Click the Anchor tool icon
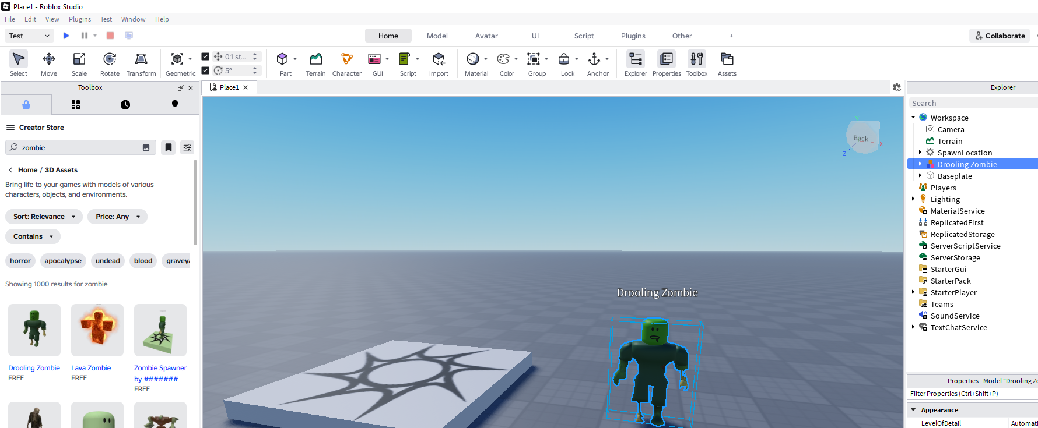Image resolution: width=1038 pixels, height=428 pixels. click(594, 59)
